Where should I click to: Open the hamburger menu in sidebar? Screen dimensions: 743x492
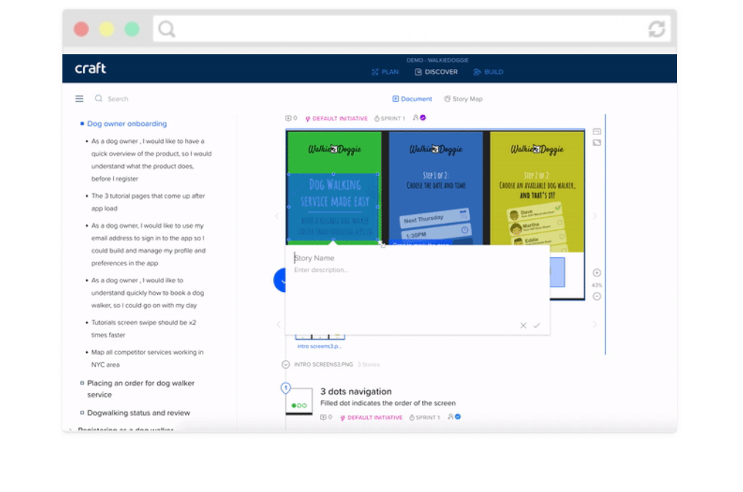coord(79,99)
